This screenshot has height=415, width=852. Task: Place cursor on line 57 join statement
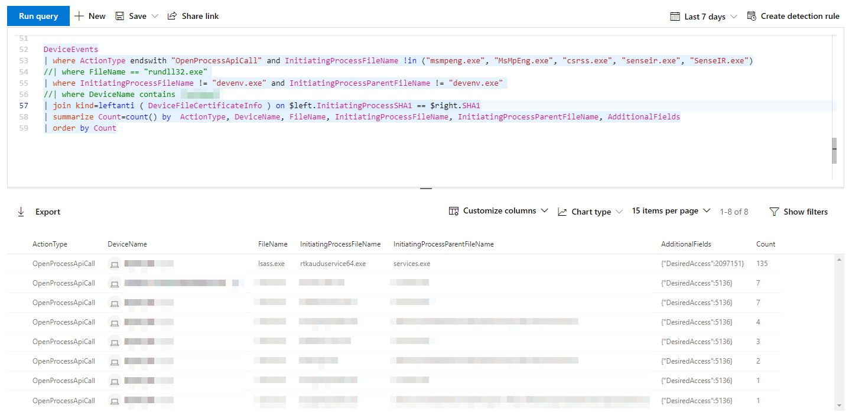click(262, 106)
